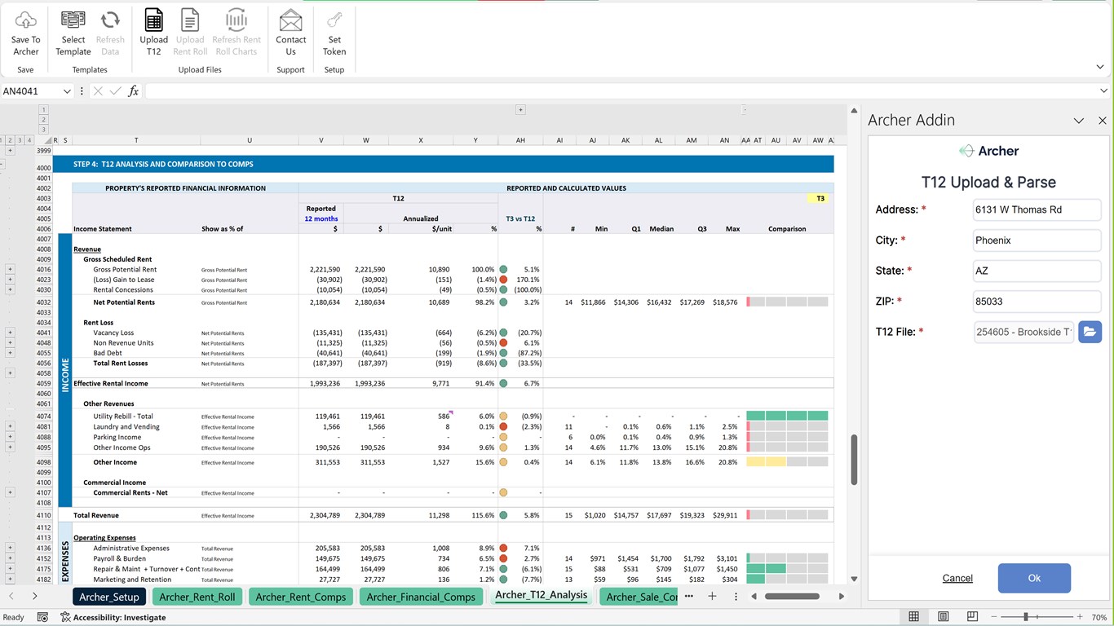Click the Refresh Rent Roll Charts icon

coord(237,20)
